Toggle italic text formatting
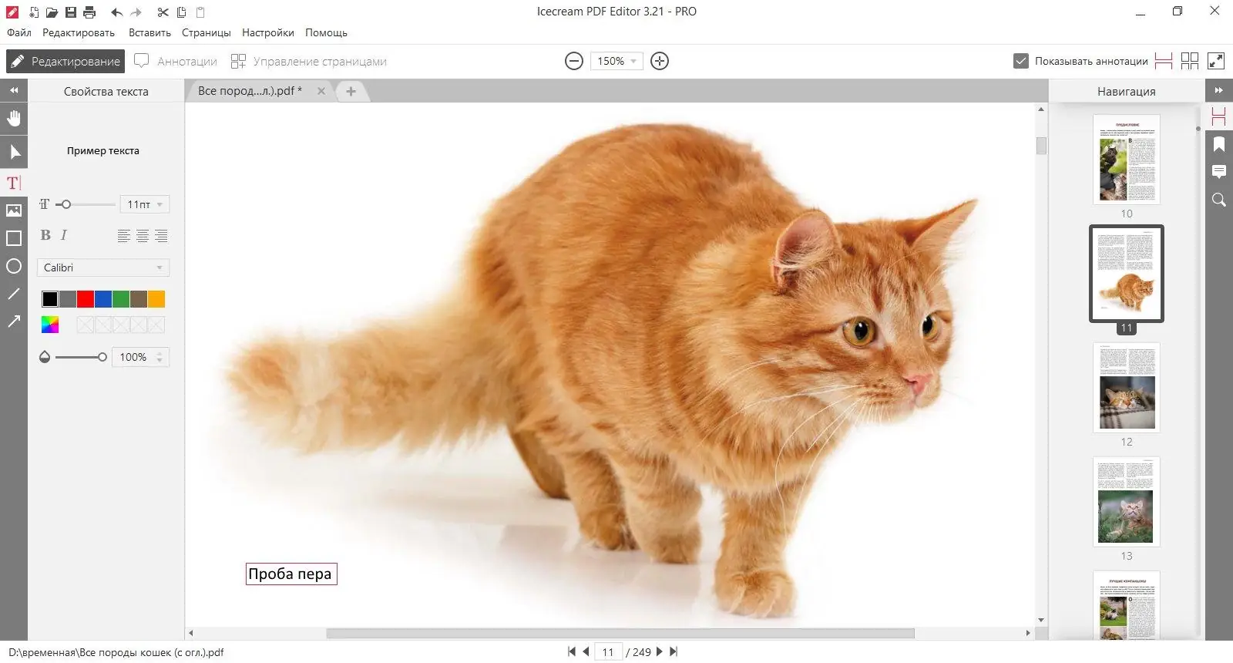The height and width of the screenshot is (663, 1233). (64, 235)
